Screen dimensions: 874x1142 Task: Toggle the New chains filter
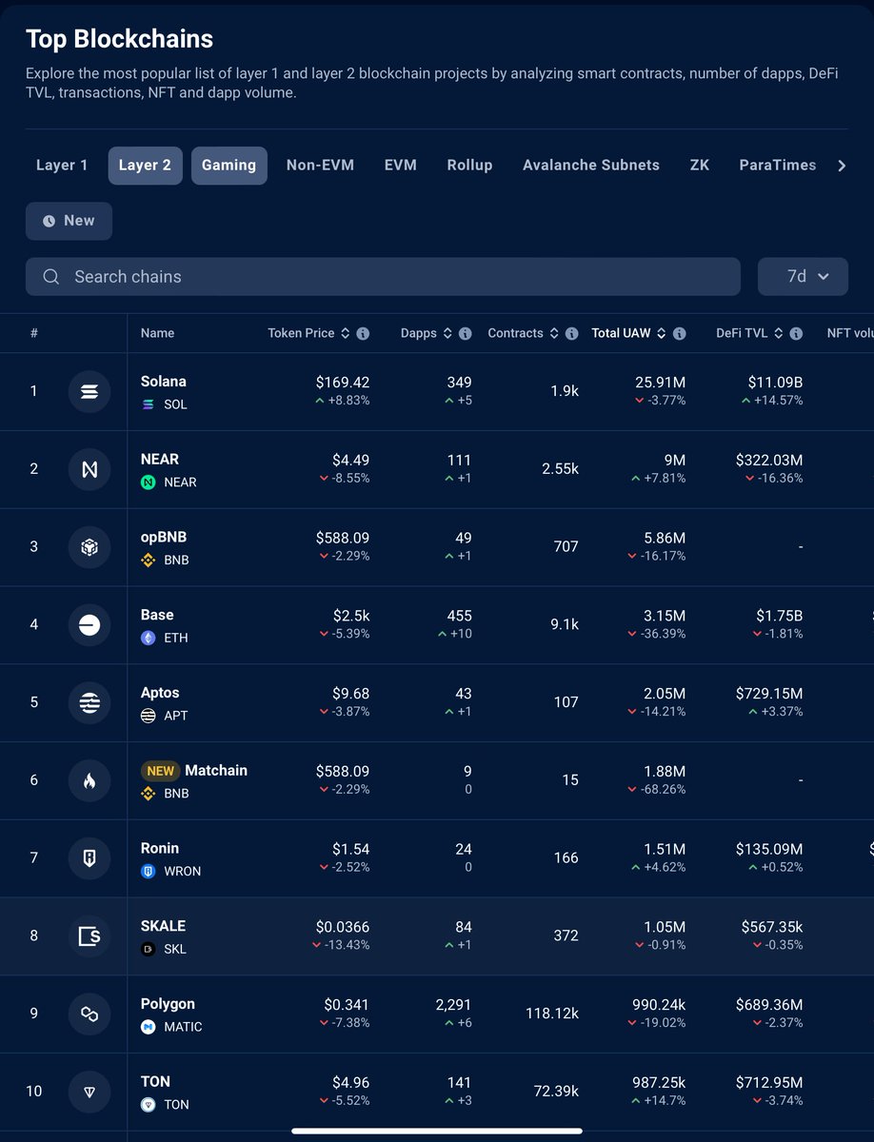click(x=69, y=221)
